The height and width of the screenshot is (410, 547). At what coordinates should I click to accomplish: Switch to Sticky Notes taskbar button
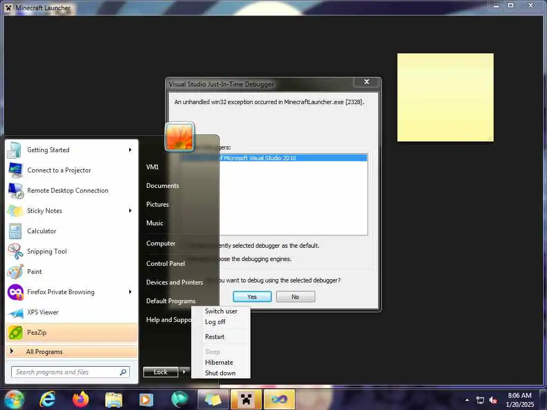pos(213,399)
